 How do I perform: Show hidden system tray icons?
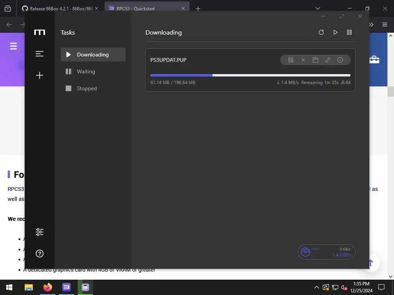[x=317, y=287]
